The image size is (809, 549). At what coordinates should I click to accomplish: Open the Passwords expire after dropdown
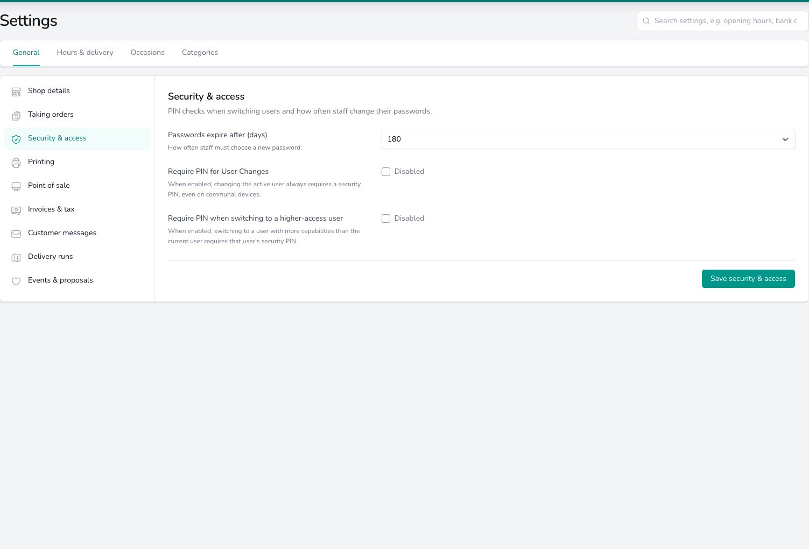click(588, 139)
